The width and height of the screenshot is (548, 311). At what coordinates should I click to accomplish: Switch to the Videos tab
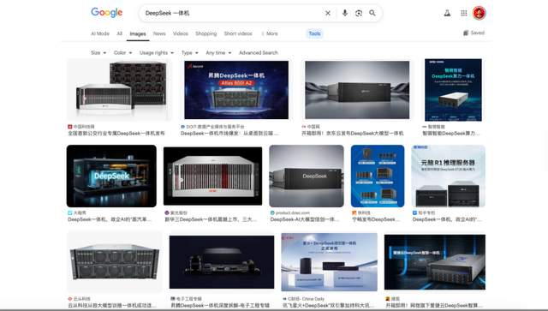(x=181, y=33)
